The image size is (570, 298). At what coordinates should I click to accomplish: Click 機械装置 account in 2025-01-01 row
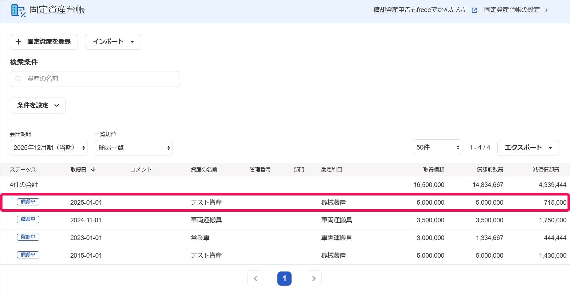click(x=334, y=203)
